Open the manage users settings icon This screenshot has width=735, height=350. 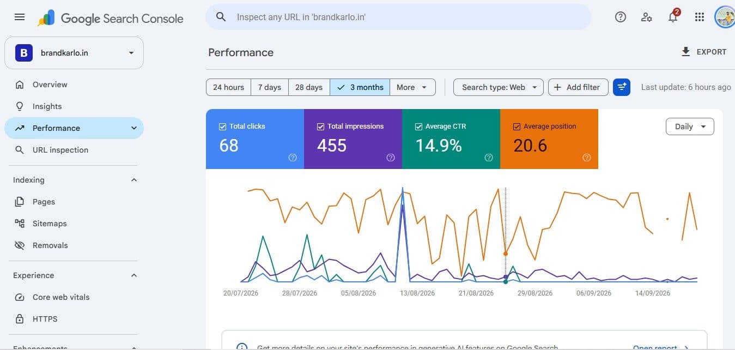647,17
